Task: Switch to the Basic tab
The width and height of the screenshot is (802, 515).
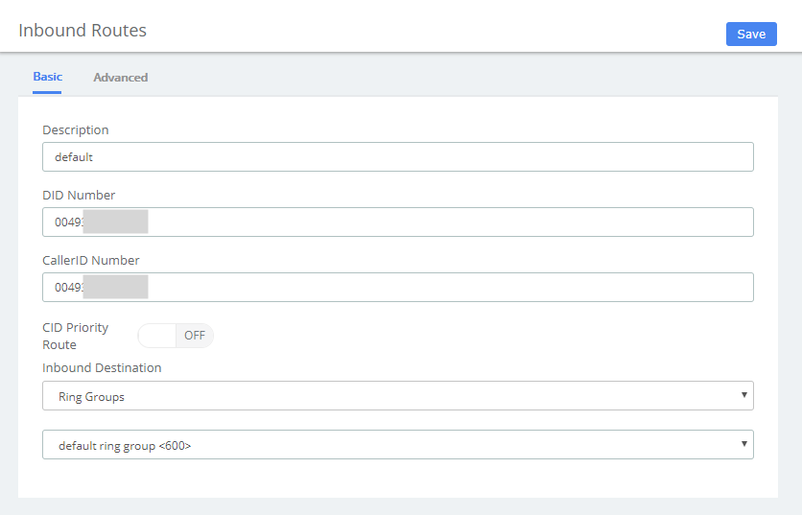Action: pos(47,77)
